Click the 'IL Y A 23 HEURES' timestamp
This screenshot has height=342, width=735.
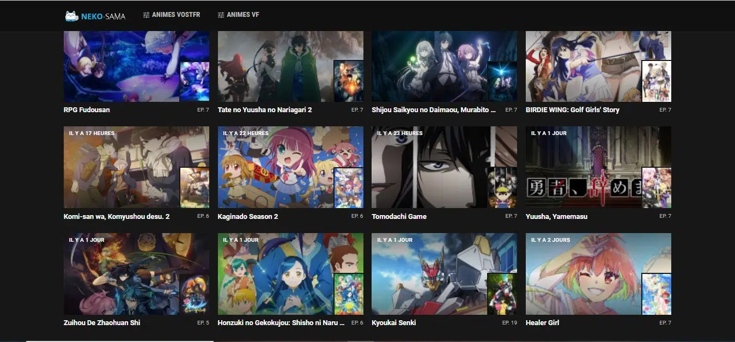[x=400, y=133]
